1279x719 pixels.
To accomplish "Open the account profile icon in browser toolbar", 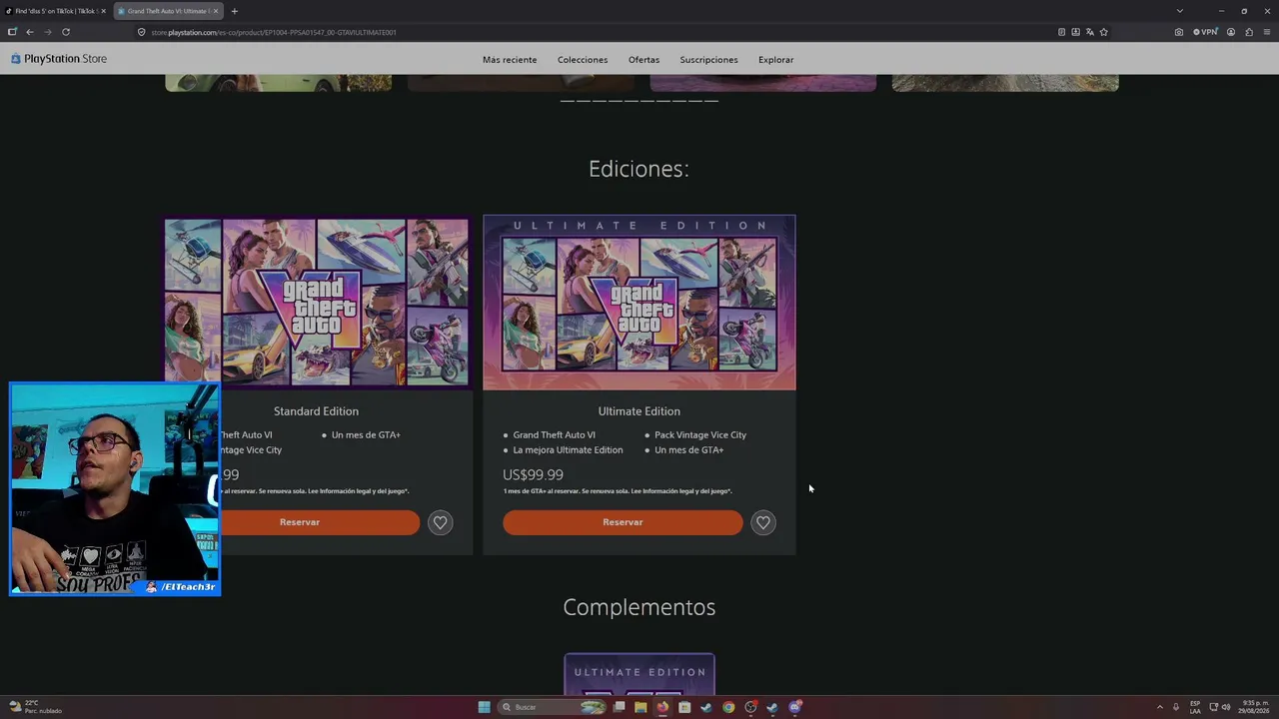I will (1231, 32).
